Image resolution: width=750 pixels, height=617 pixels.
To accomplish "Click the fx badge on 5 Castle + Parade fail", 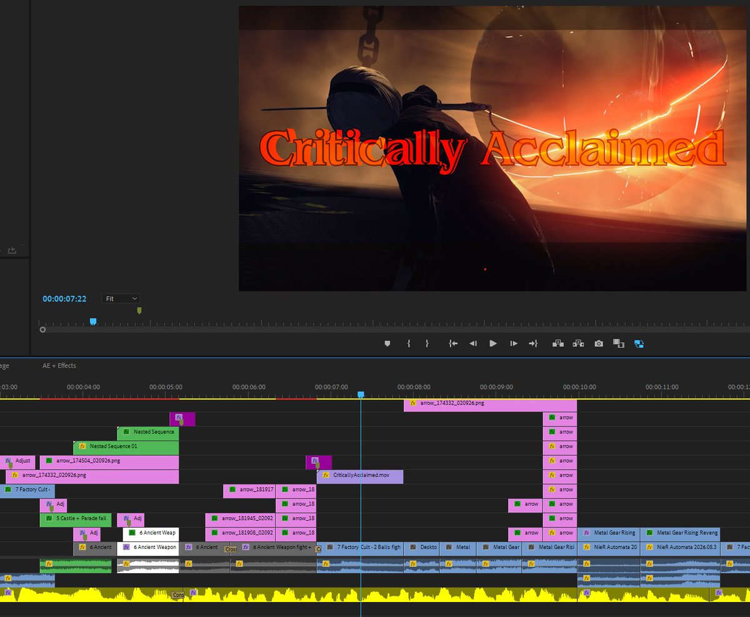I will pyautogui.click(x=49, y=518).
